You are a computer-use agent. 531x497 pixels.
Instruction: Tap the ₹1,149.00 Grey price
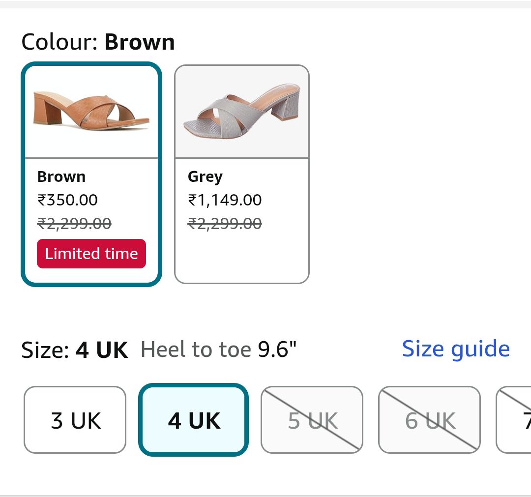[x=225, y=200]
